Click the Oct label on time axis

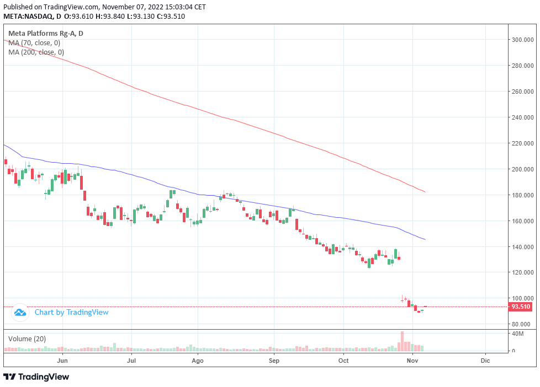pos(343,361)
